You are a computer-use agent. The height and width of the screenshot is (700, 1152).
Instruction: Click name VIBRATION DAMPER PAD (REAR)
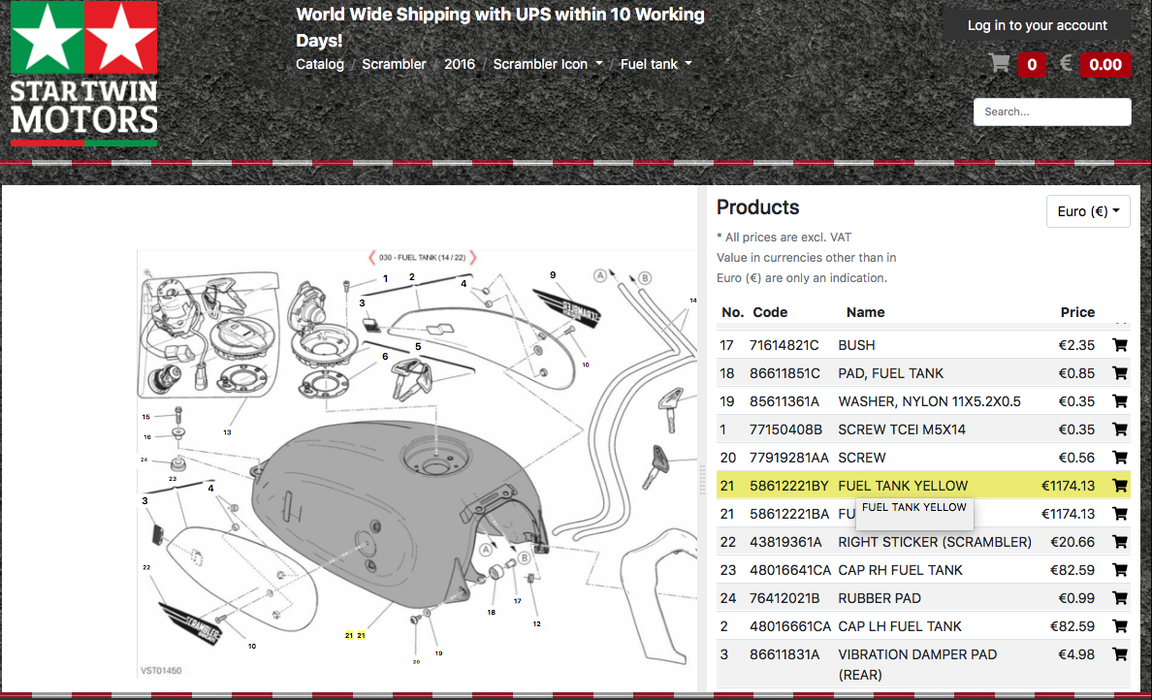(917, 664)
